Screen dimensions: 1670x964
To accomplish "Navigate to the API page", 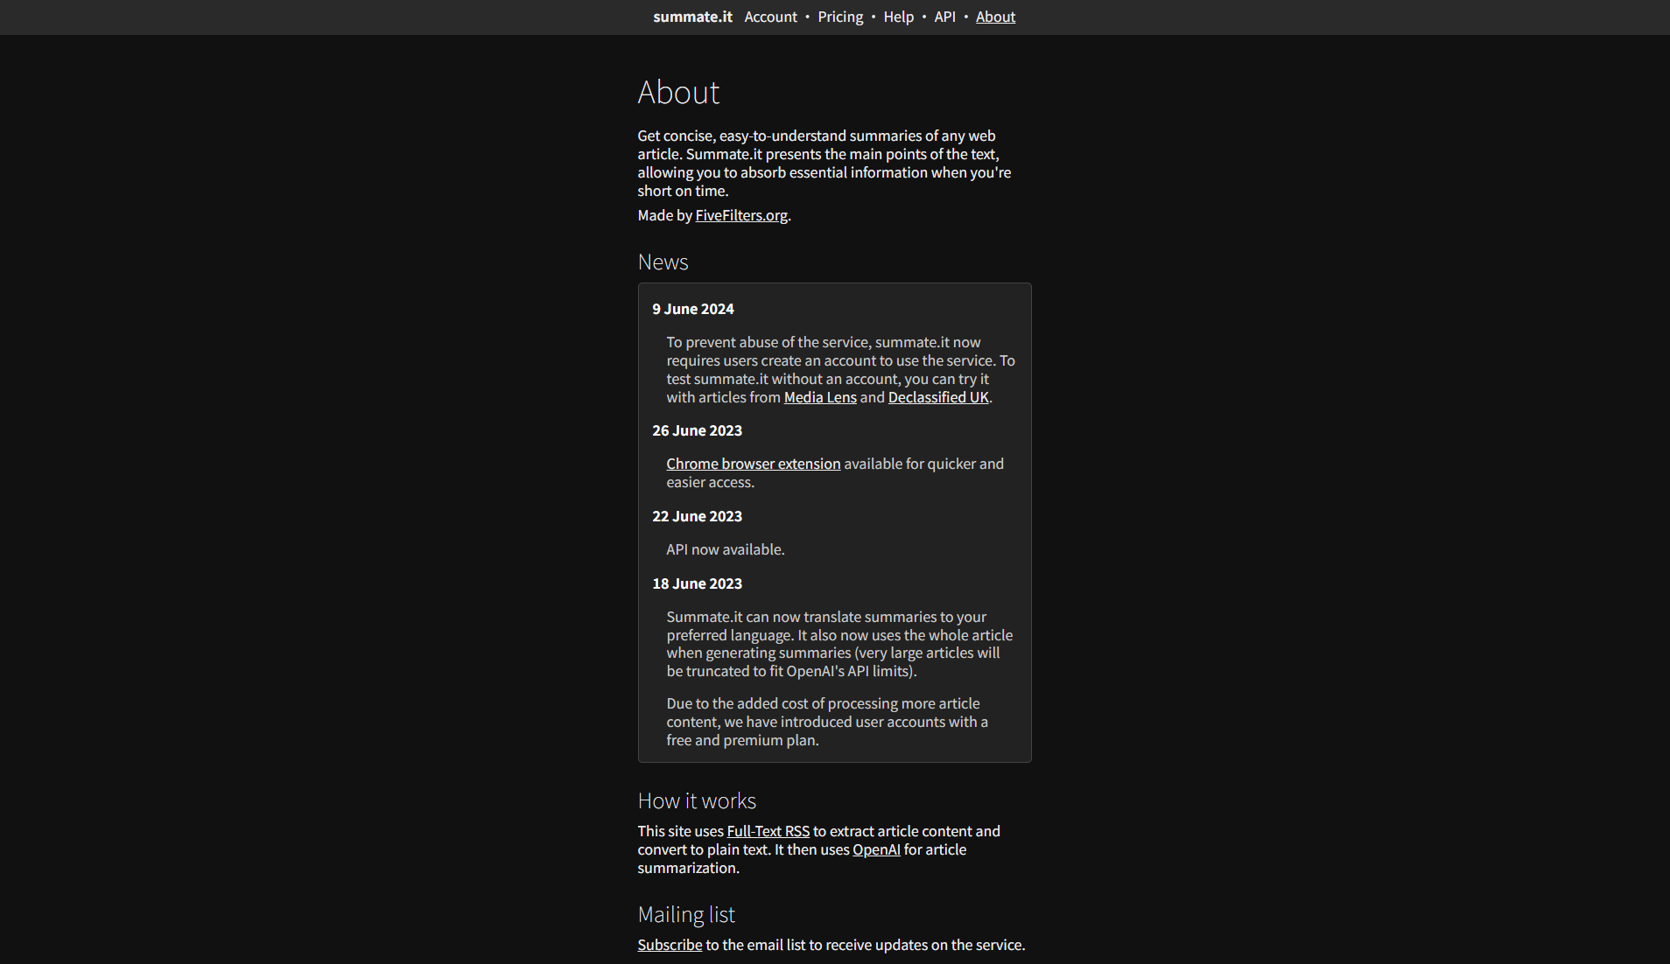I will 944,17.
